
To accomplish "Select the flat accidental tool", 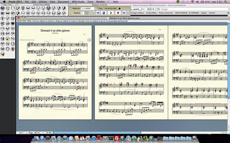I will (x=33, y=13).
